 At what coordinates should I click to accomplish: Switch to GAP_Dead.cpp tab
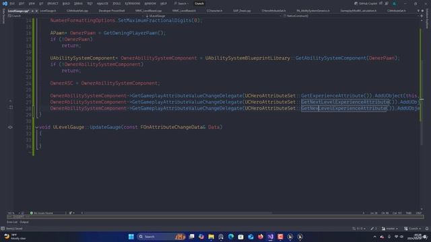pos(242,11)
